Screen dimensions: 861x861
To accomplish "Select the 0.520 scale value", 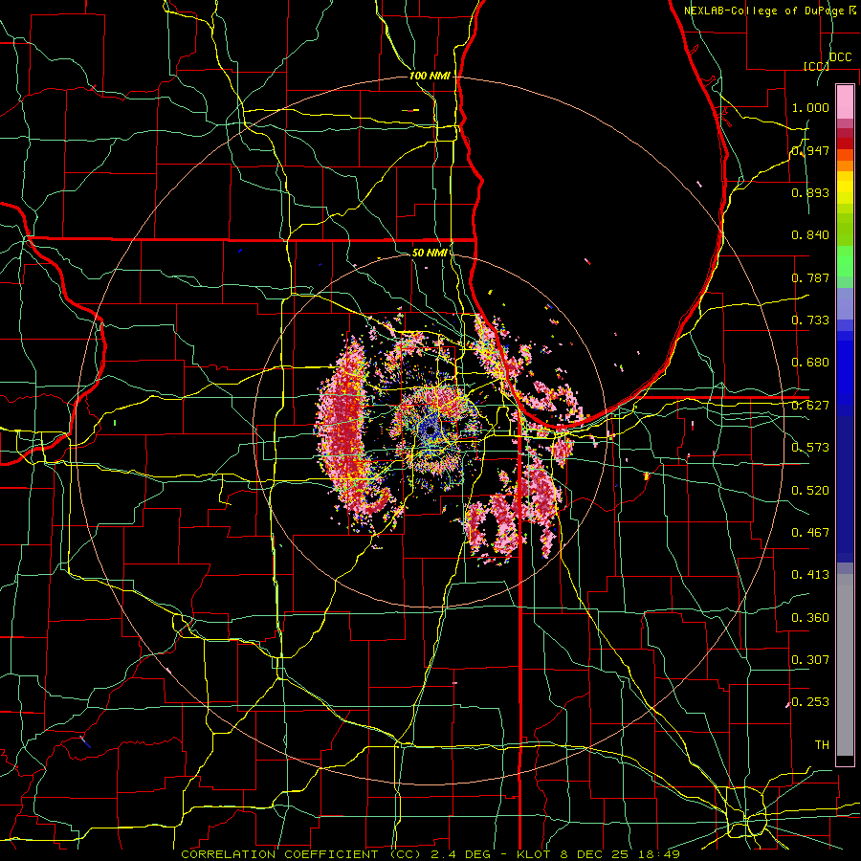I will click(x=810, y=491).
